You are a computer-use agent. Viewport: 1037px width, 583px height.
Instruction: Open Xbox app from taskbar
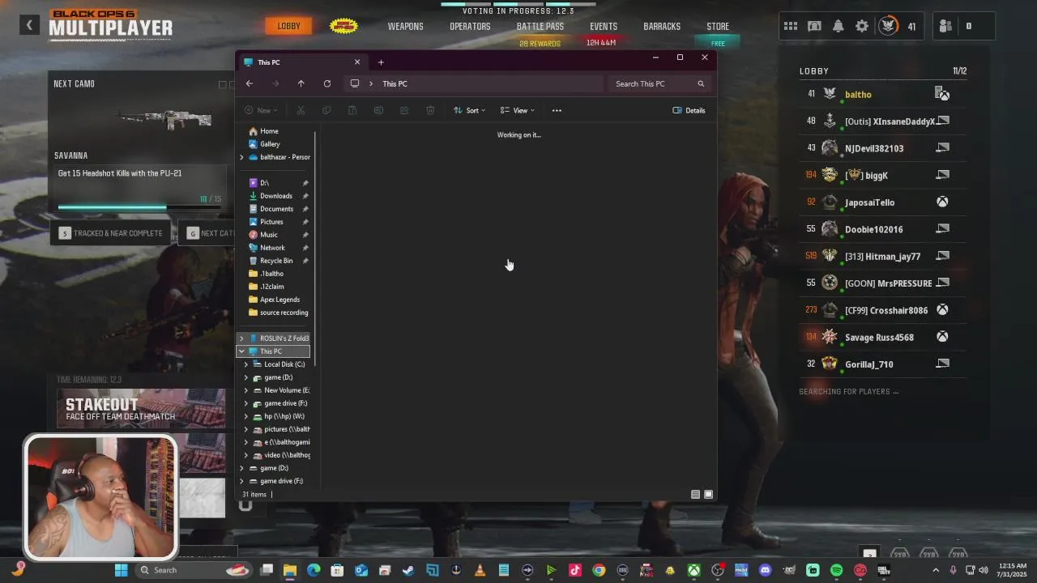coord(694,570)
